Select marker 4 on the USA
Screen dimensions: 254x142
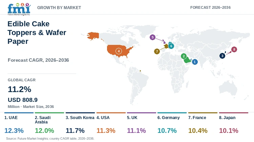pyautogui.click(x=119, y=51)
